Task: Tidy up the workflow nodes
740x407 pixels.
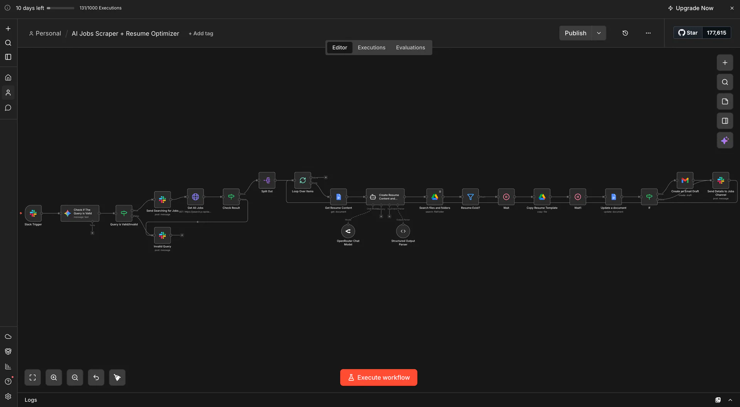Action: (x=118, y=378)
